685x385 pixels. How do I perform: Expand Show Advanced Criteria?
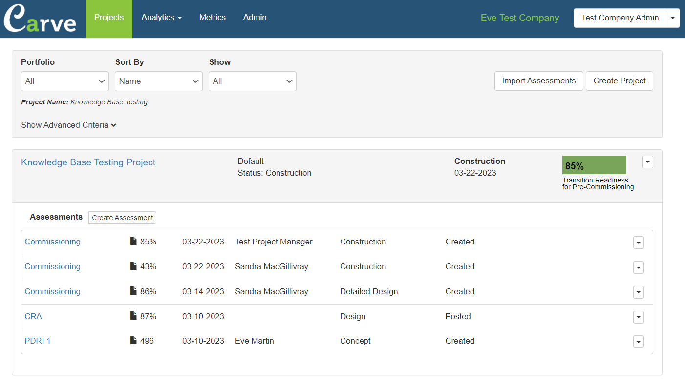[x=69, y=125]
